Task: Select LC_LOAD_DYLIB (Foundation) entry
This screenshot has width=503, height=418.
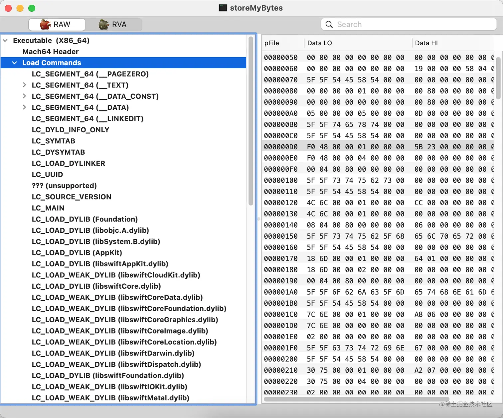Action: click(x=85, y=219)
